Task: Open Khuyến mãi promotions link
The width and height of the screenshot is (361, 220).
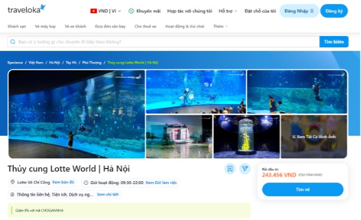Action: tap(148, 11)
